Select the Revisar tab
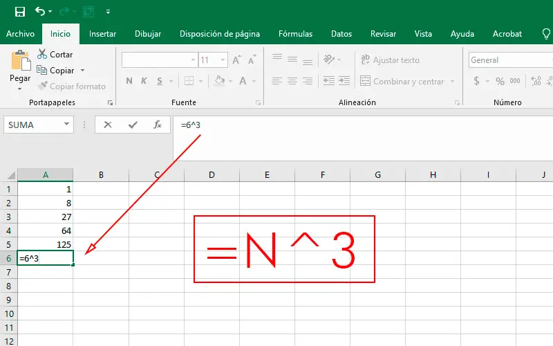 [383, 34]
